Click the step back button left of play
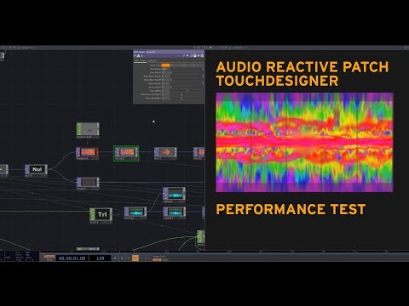This screenshot has width=409, height=306. [x=129, y=258]
